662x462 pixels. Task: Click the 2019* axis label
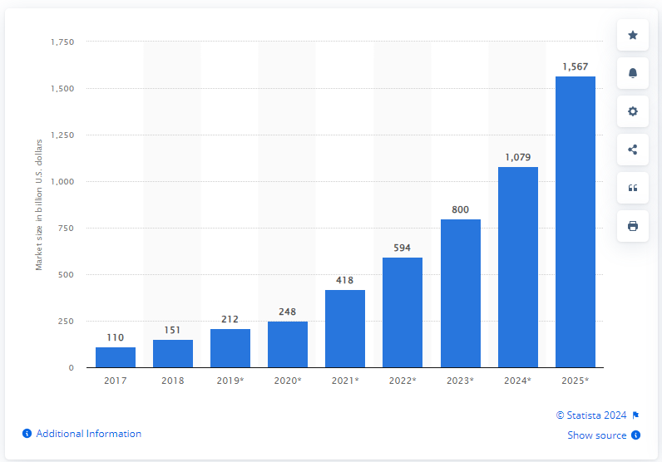pyautogui.click(x=230, y=381)
